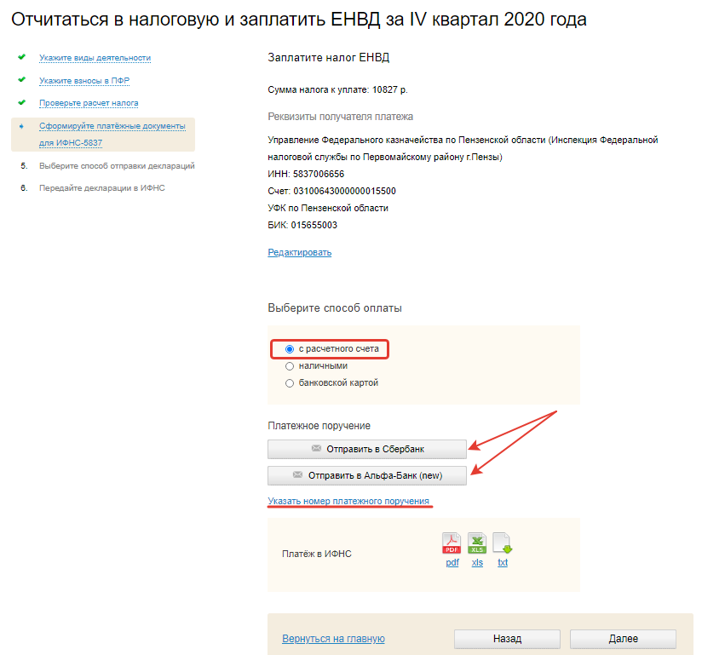This screenshot has height=655, width=702.
Task: Go to step 'Укажите взносы в ПФР'
Action: 84,81
